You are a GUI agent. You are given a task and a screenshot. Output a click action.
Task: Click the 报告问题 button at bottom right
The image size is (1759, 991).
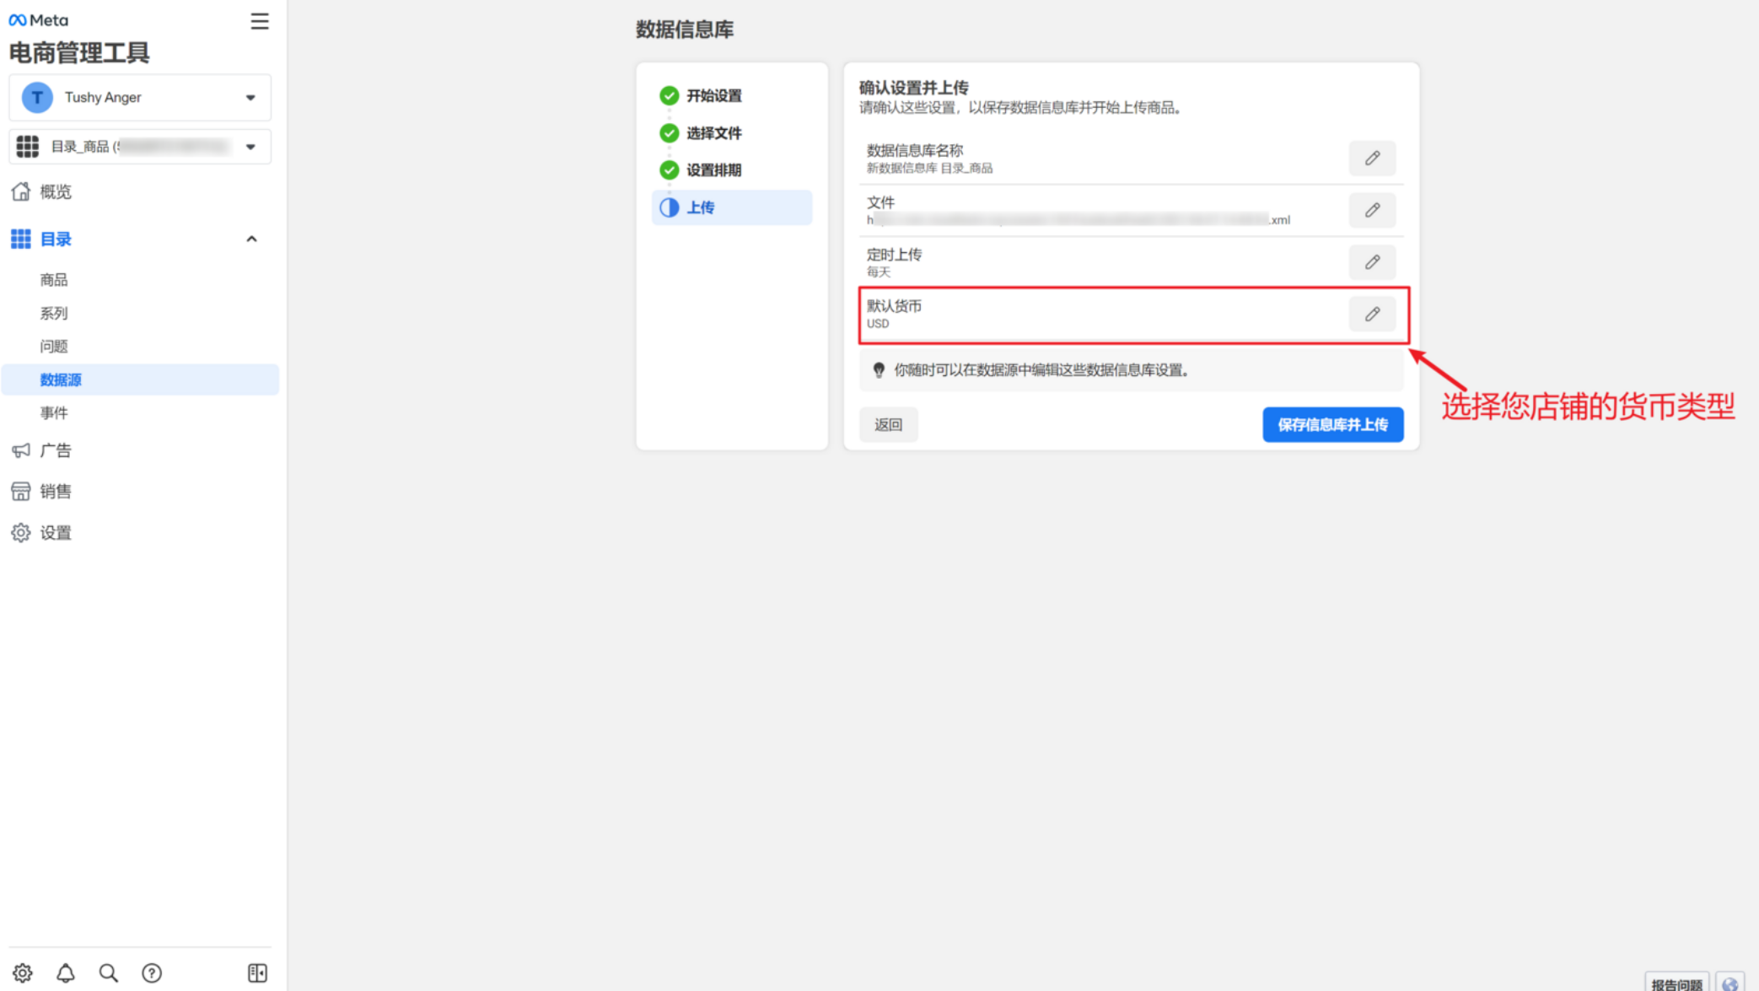[1676, 983]
